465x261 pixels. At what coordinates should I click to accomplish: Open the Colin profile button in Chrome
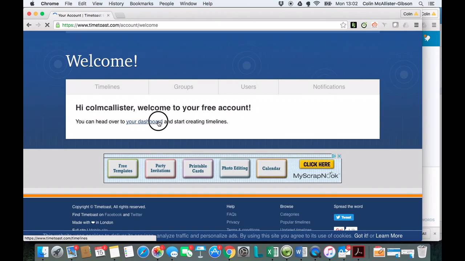[x=411, y=14]
